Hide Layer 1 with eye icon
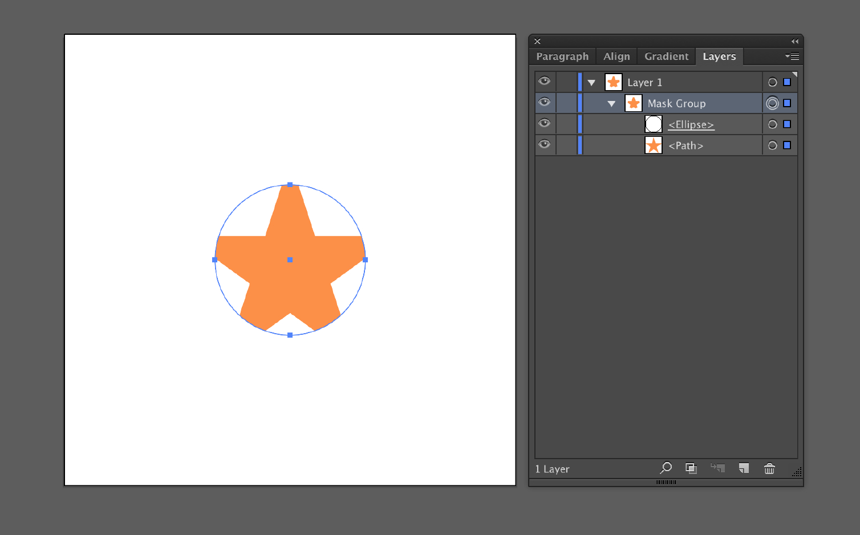Viewport: 860px width, 535px height. coord(545,81)
